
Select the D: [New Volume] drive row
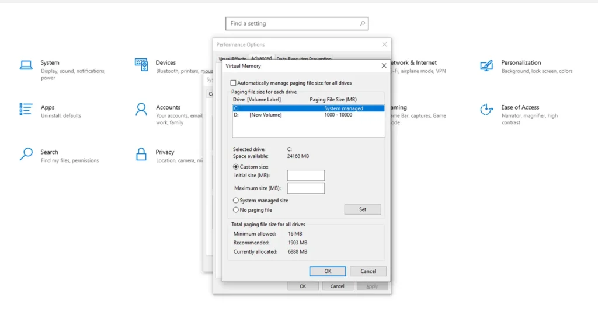[308, 115]
